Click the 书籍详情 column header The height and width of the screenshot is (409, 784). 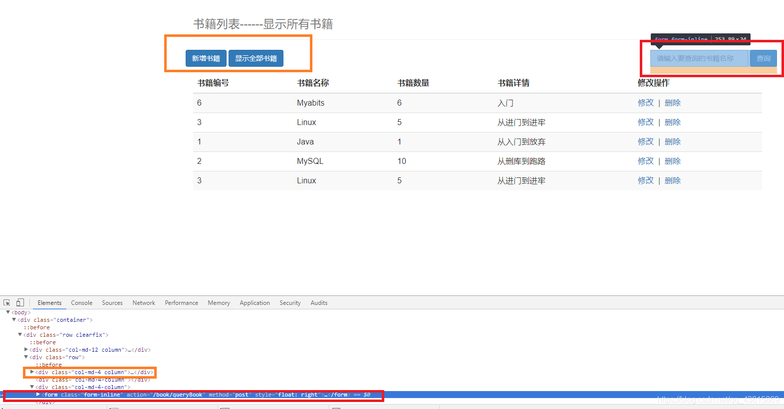click(514, 83)
